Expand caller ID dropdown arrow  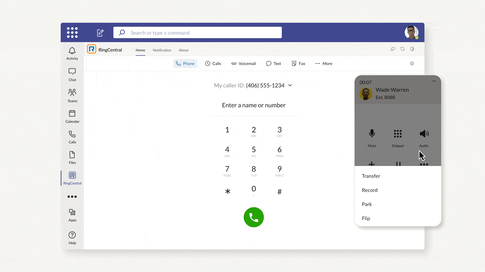(x=290, y=85)
